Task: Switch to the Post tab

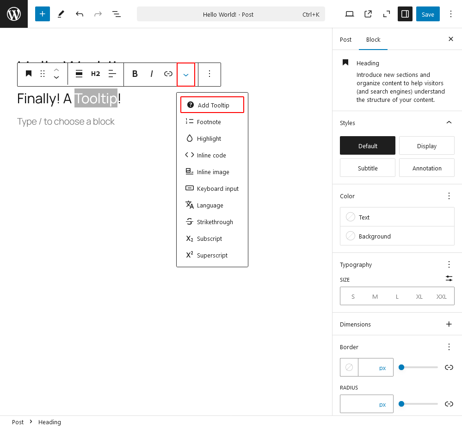Action: pyautogui.click(x=345, y=39)
